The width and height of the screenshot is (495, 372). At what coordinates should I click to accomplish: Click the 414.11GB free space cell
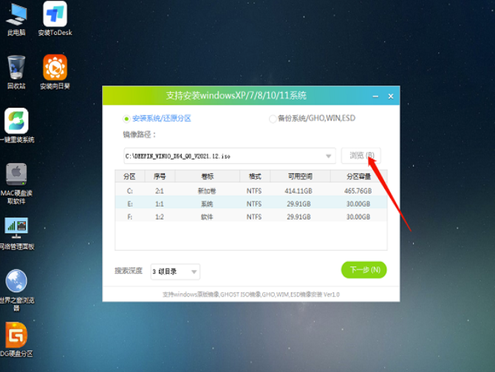[x=298, y=190]
